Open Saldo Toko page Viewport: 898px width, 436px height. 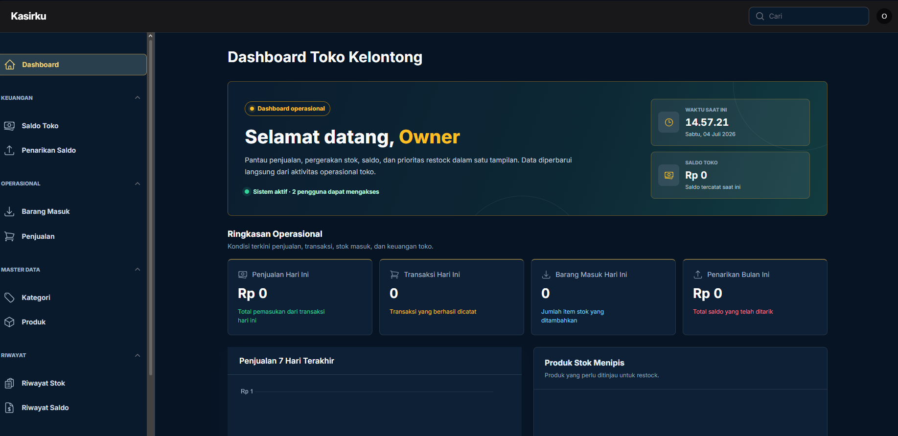[73, 126]
